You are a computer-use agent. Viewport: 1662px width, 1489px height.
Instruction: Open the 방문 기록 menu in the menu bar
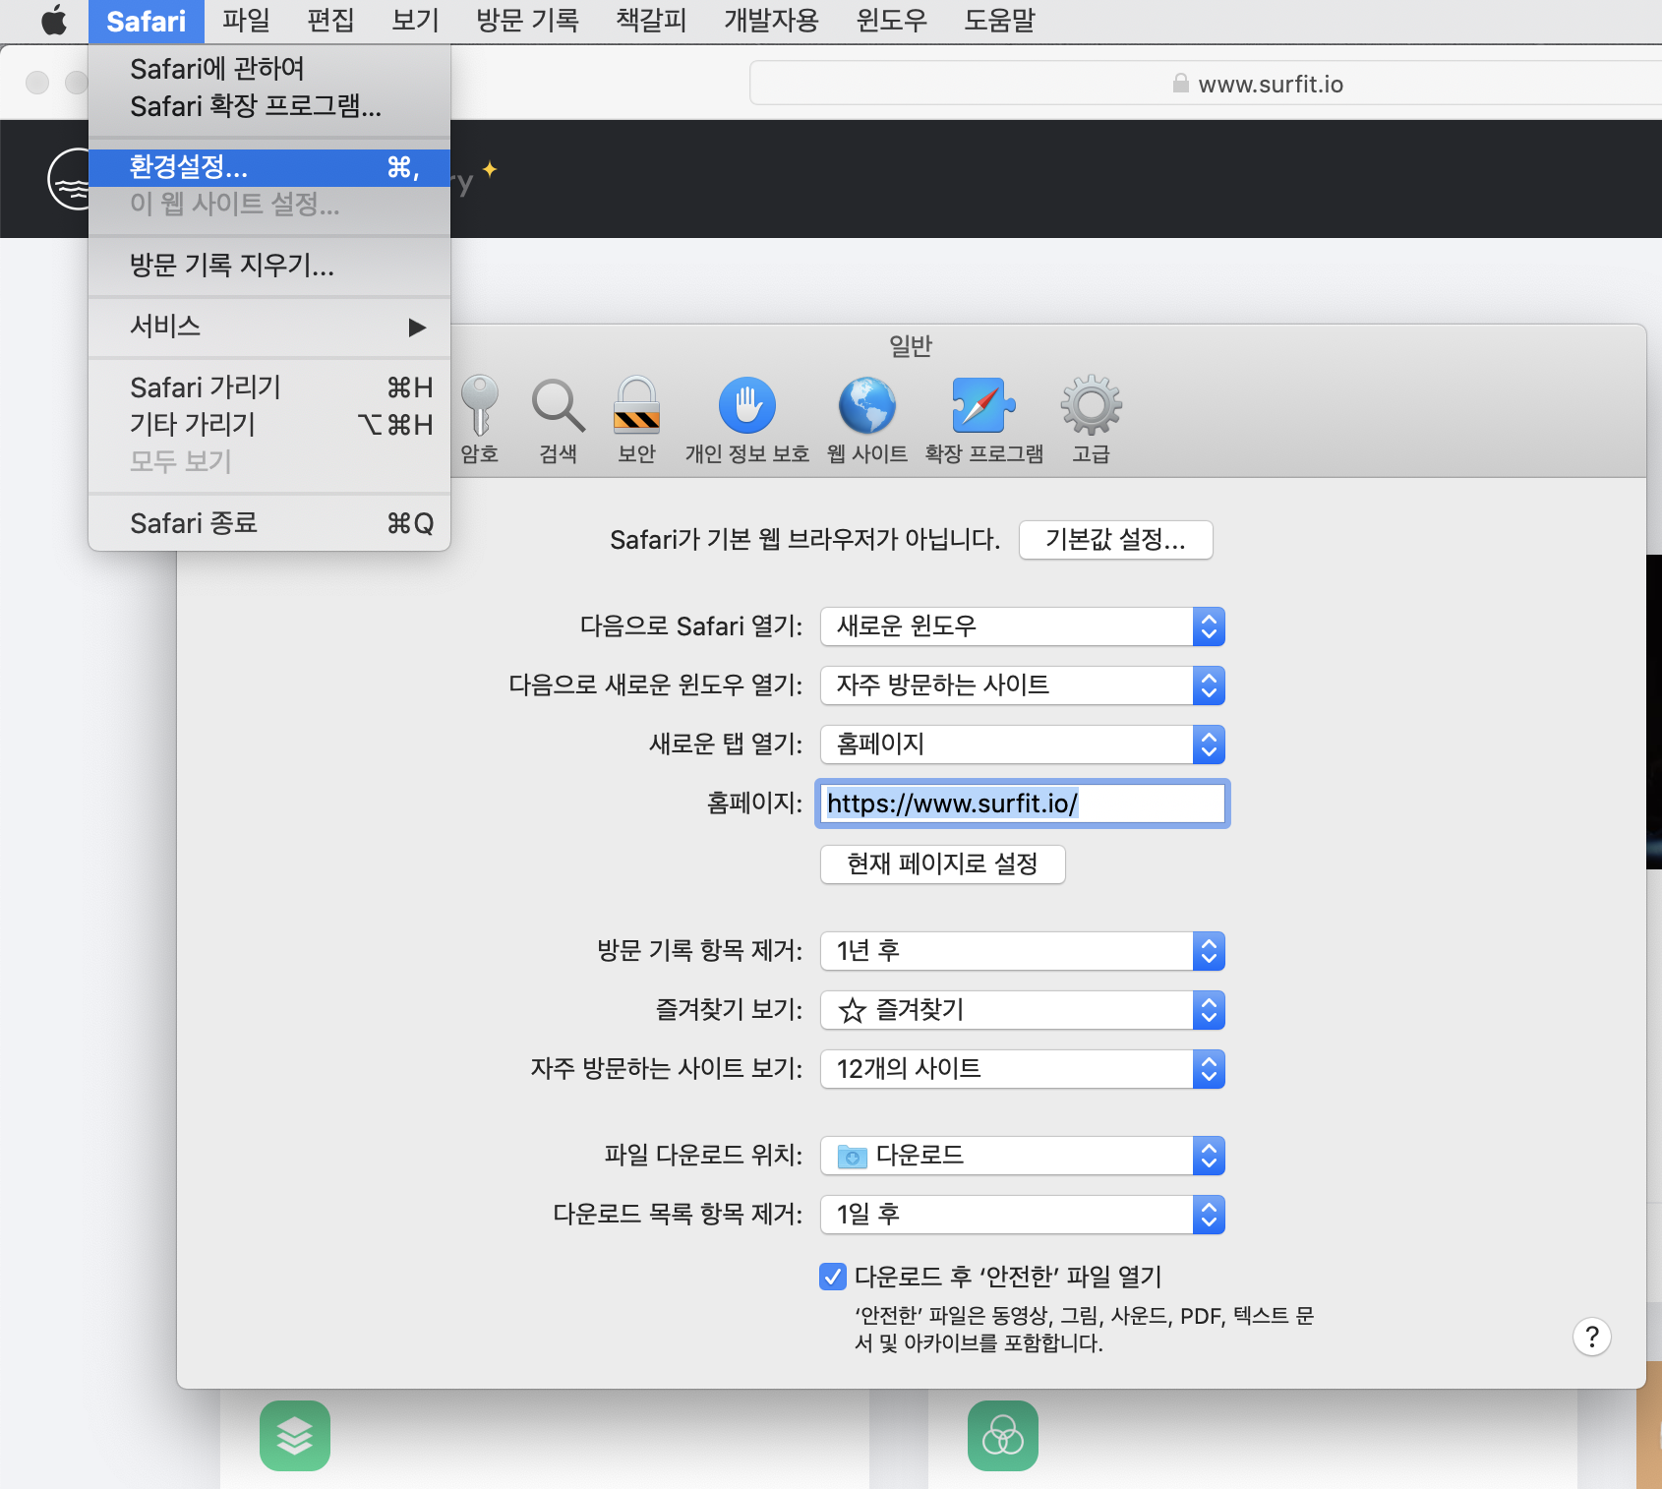(x=528, y=21)
